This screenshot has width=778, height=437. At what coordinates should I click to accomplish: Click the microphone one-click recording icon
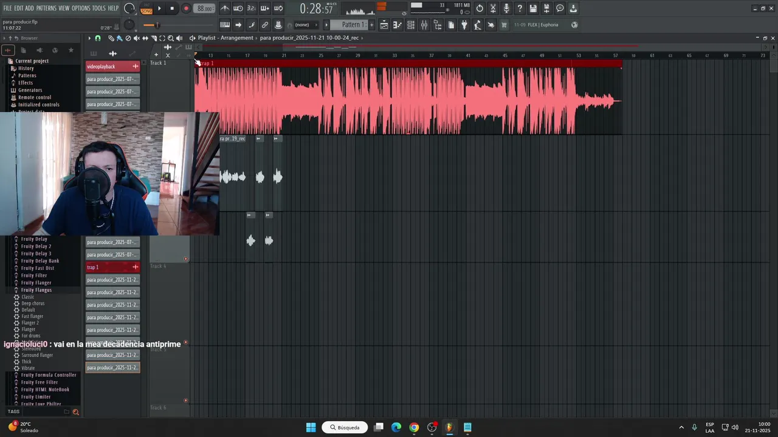coord(506,8)
